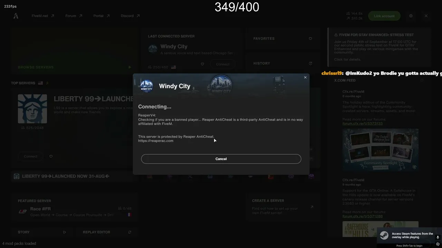
Task: Open launcher settings gear
Action: point(411,16)
